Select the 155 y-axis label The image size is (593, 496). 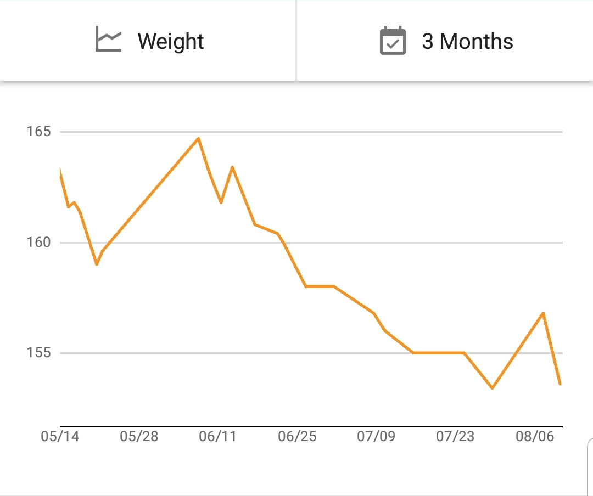pos(38,353)
